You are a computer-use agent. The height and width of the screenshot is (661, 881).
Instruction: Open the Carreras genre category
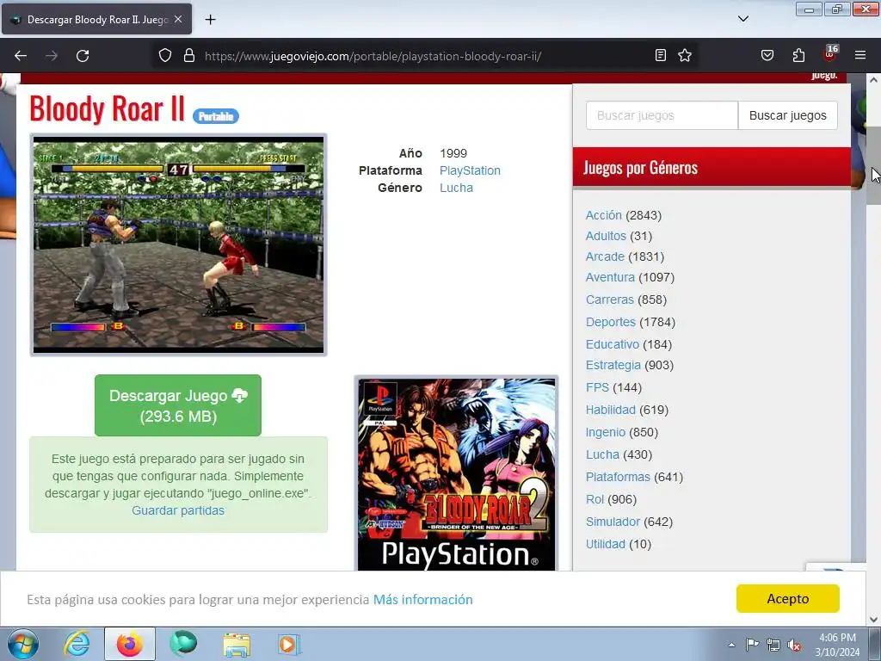point(610,300)
